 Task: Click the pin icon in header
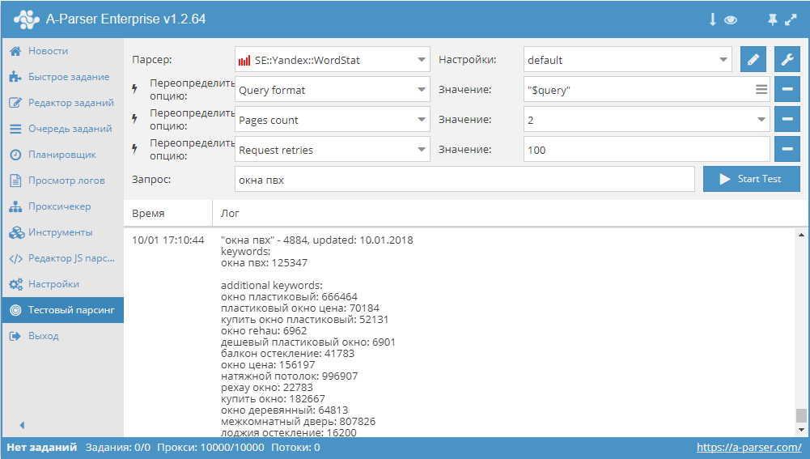click(772, 19)
